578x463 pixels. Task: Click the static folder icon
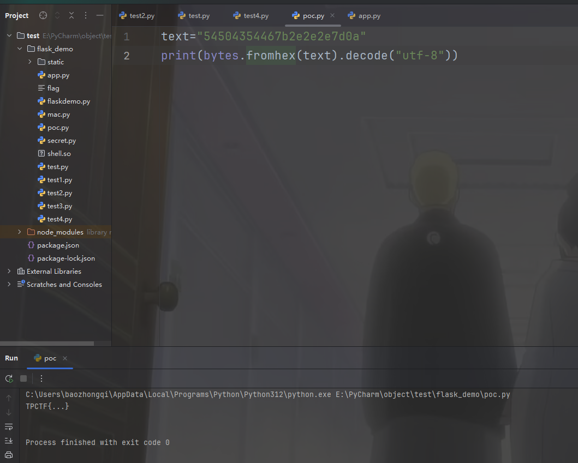point(41,62)
